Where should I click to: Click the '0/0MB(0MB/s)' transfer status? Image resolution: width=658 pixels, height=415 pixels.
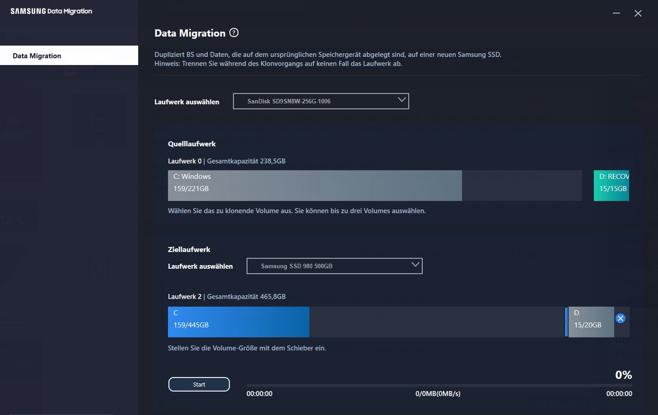click(438, 394)
